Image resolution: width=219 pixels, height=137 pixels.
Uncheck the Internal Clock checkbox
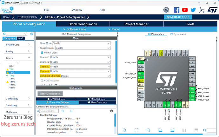coord(42,53)
